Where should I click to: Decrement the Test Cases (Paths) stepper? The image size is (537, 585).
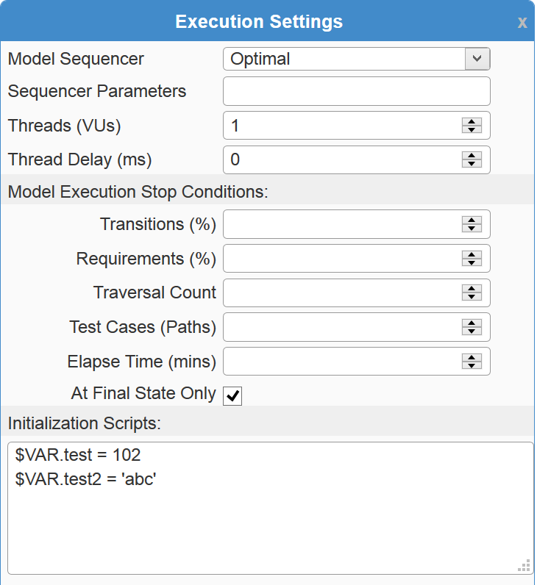coord(472,331)
